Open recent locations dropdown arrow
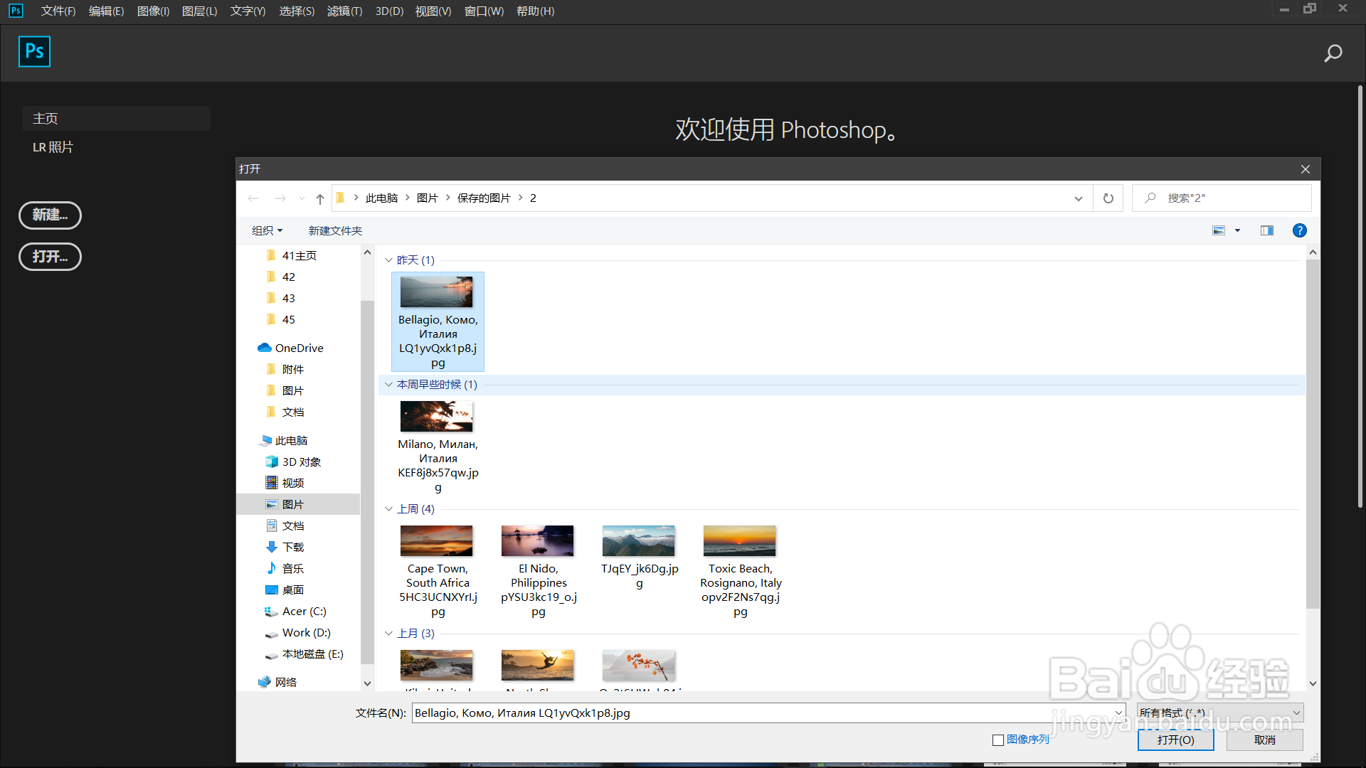Screen dimensions: 1366x768 302,198
